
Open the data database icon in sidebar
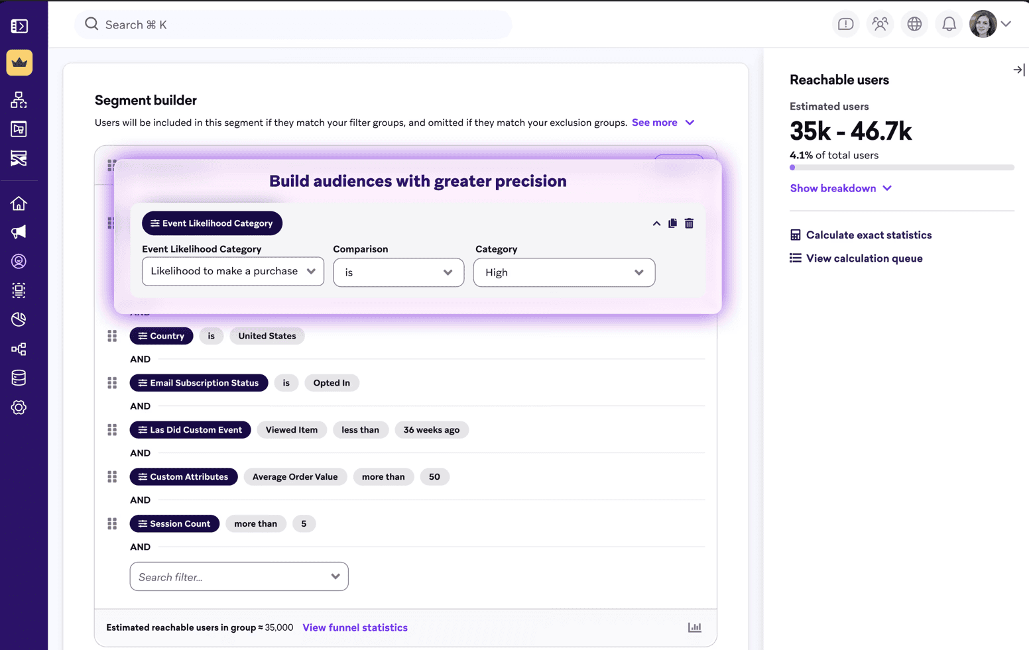click(19, 378)
